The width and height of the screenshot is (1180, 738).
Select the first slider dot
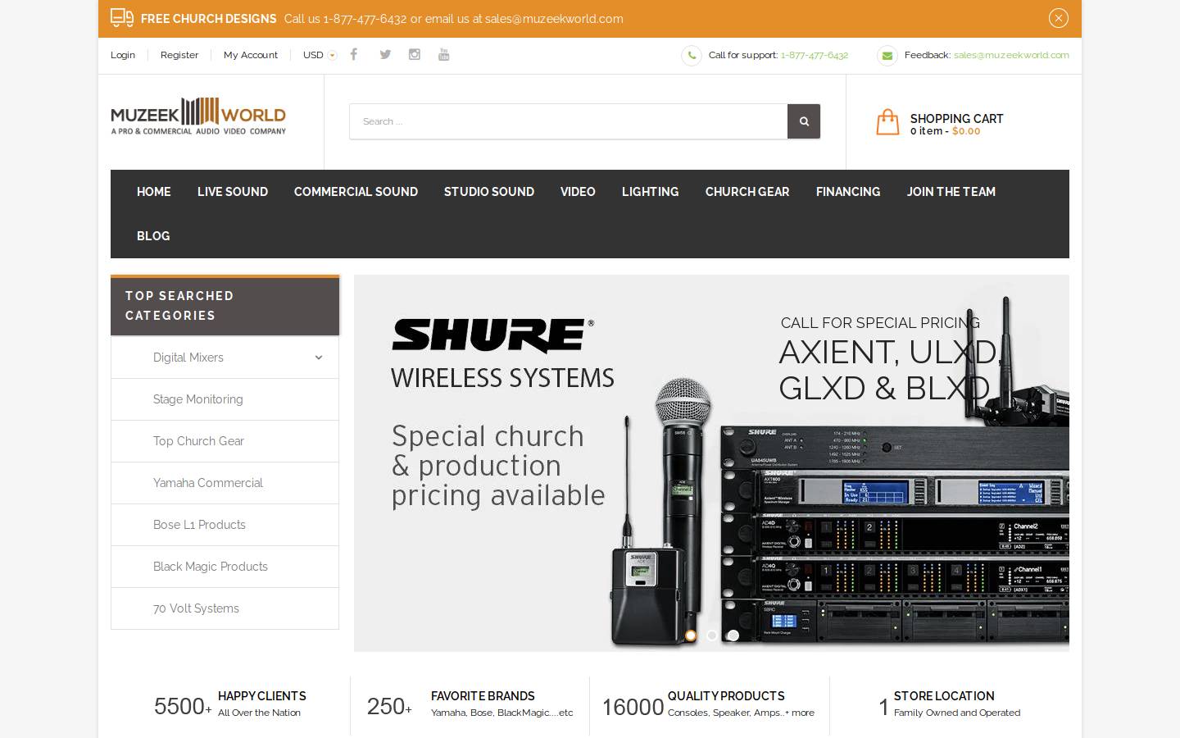click(x=691, y=635)
